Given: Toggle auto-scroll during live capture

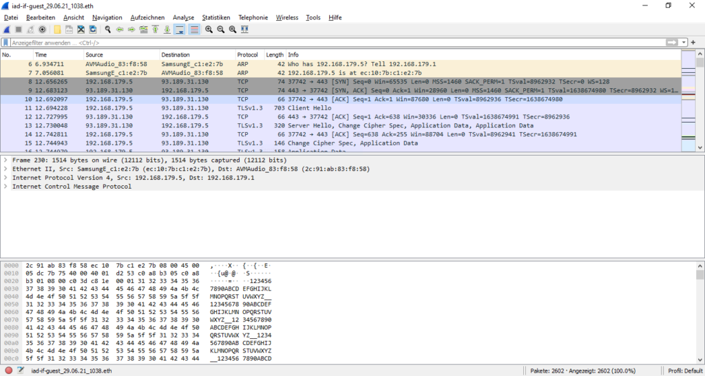Looking at the screenshot, I should 180,30.
